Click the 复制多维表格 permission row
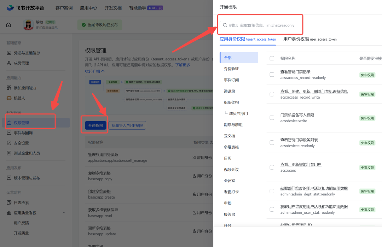The width and height of the screenshot is (382, 247). pos(149,176)
